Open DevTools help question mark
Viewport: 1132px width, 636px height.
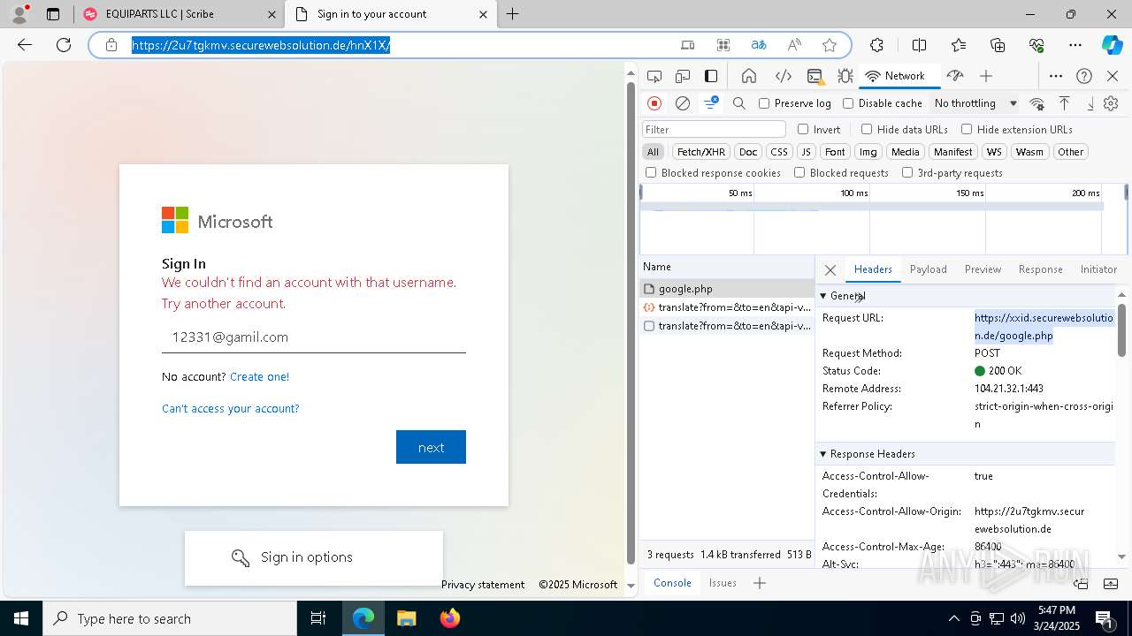[1084, 76]
